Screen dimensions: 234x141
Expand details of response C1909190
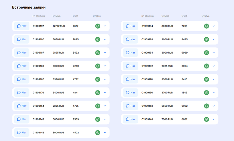(x=105, y=39)
